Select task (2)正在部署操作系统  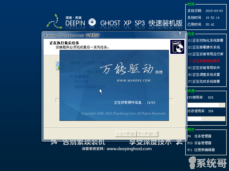point(204,47)
